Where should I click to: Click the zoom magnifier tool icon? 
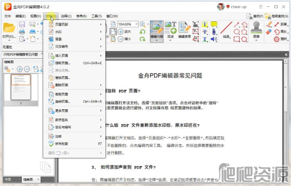coord(143,24)
